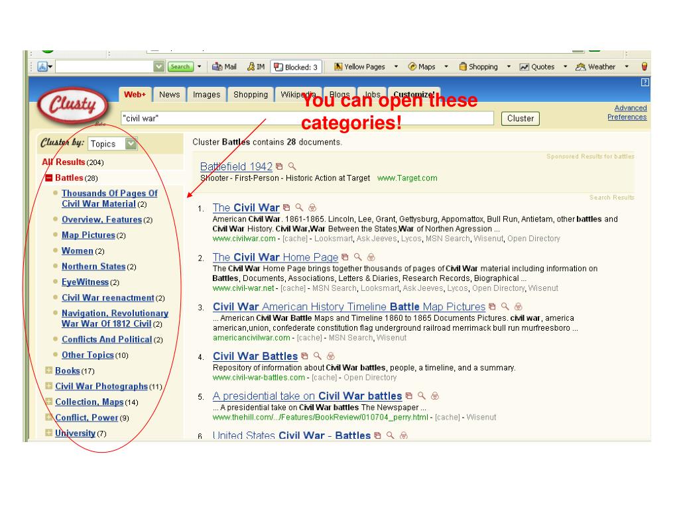Screen dimensions: 679x509
Task: Expand the Civil War Photographs cluster
Action: [49, 386]
